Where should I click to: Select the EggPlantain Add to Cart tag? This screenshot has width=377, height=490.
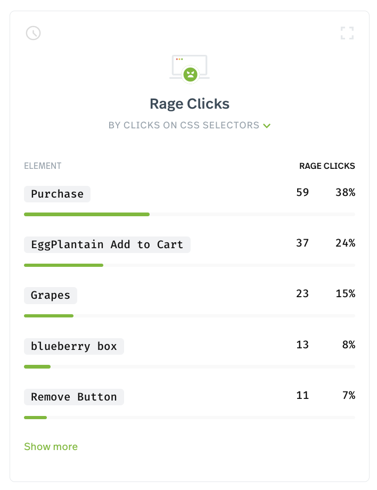[107, 244]
